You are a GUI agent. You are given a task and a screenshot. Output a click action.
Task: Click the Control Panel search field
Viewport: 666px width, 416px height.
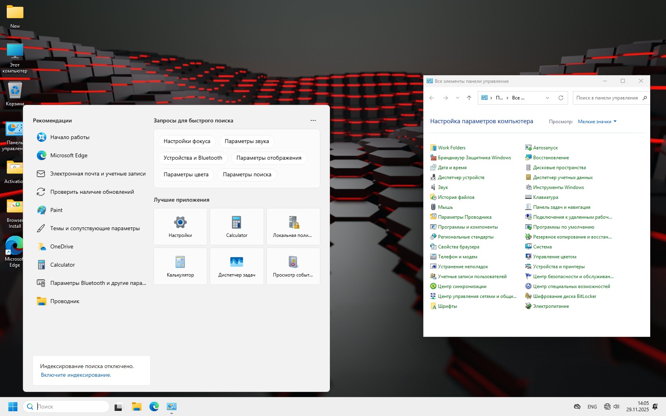(x=607, y=98)
